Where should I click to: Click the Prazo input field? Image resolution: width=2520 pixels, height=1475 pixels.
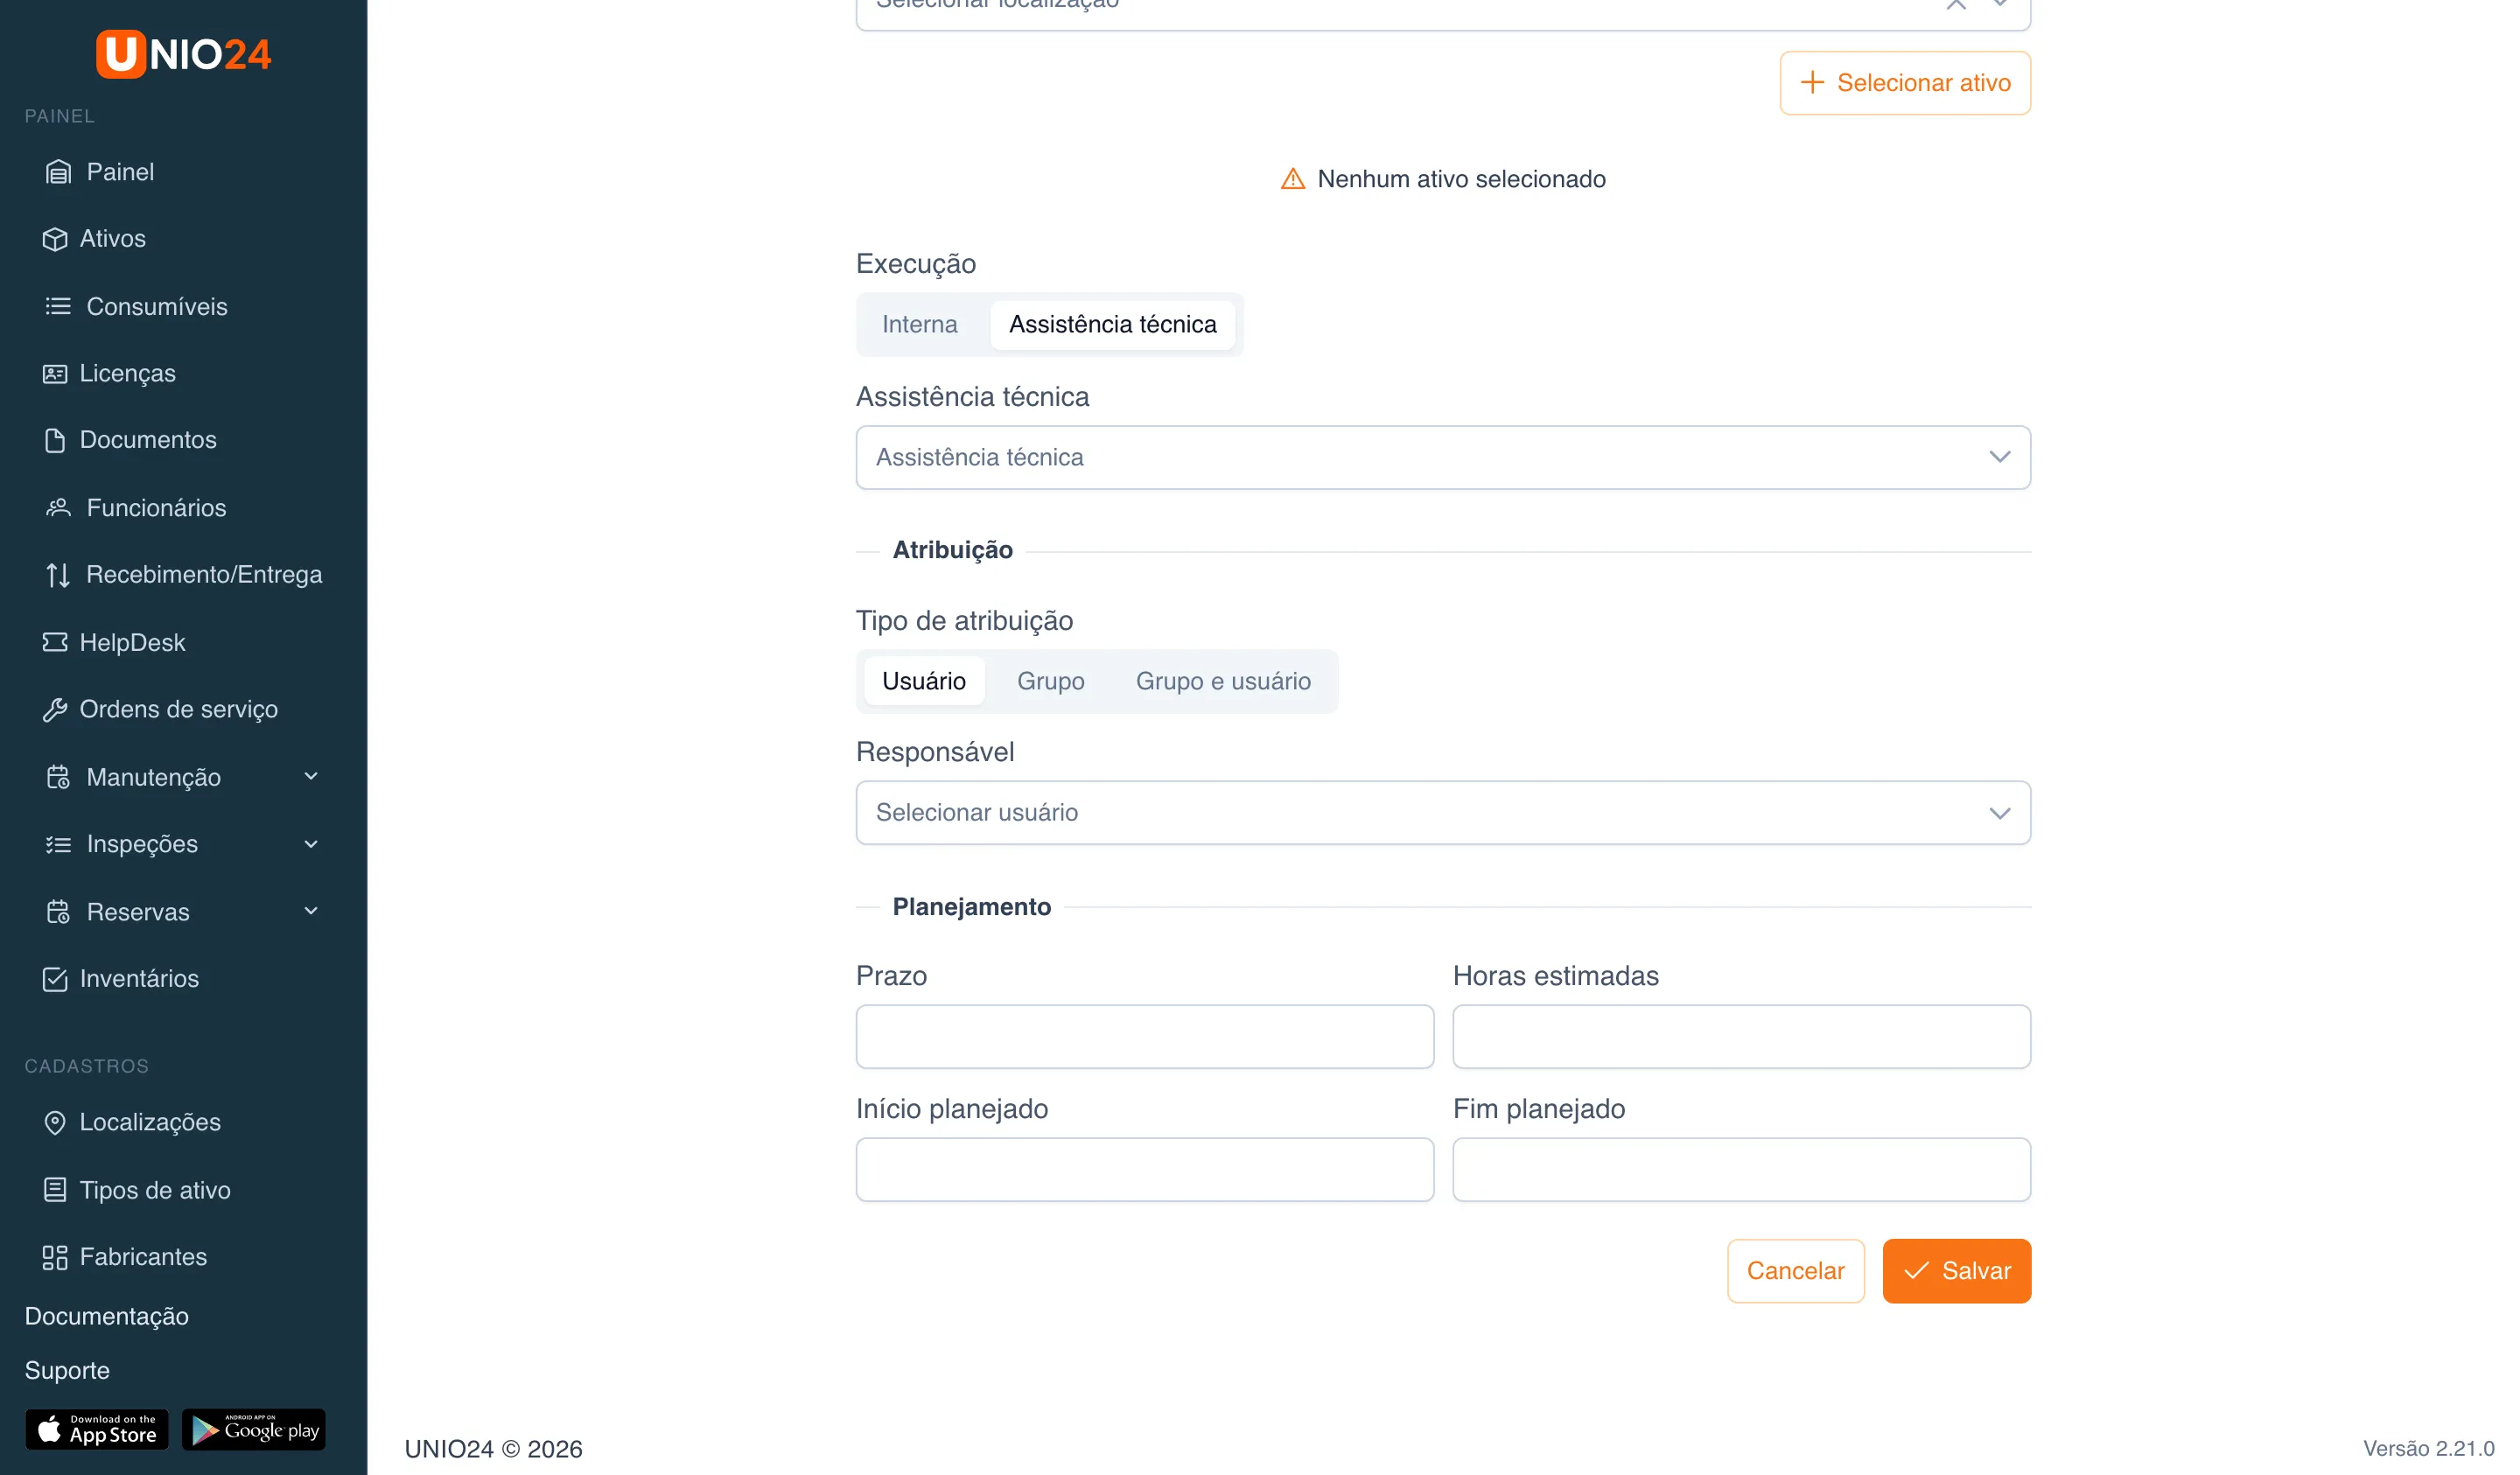tap(1144, 1036)
